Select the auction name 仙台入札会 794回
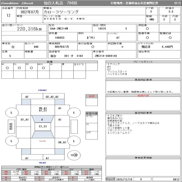The height and width of the screenshot is (182, 182). tap(61, 3)
